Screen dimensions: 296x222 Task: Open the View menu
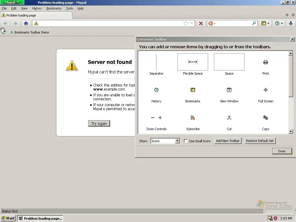24,8
